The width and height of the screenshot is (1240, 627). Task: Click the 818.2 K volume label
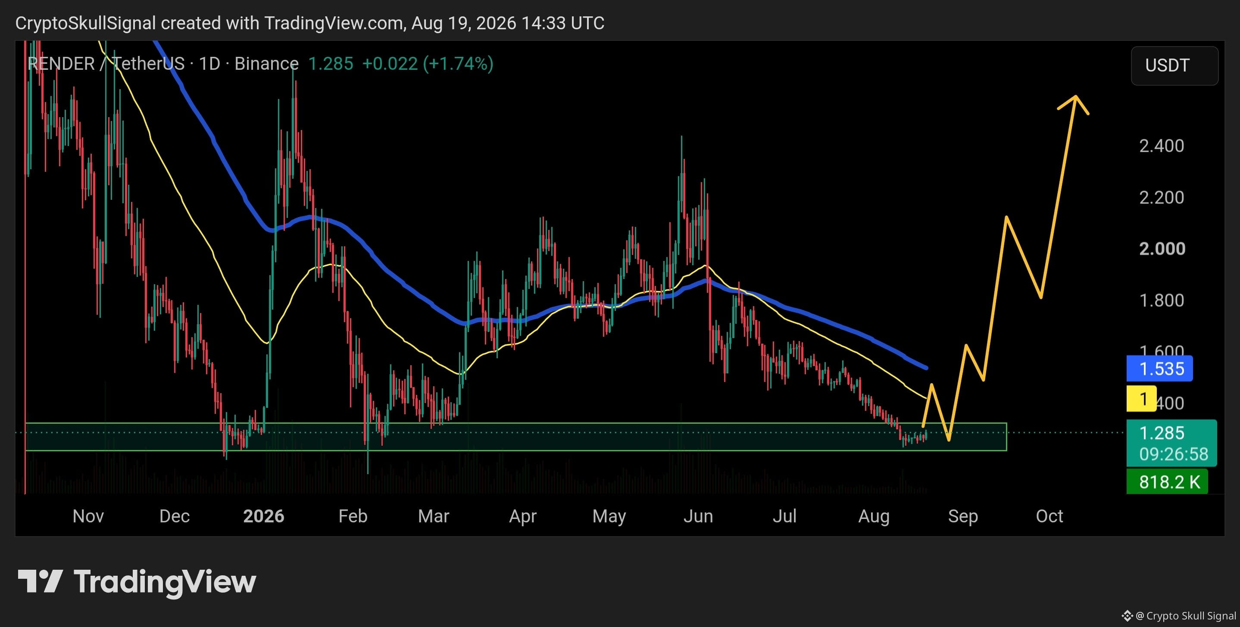(1167, 481)
